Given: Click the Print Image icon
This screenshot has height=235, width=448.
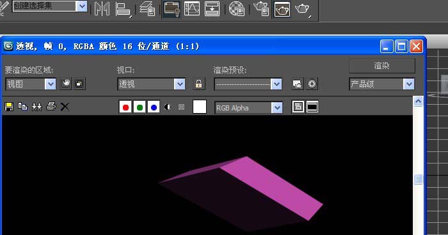Looking at the screenshot, I should pyautogui.click(x=51, y=107).
